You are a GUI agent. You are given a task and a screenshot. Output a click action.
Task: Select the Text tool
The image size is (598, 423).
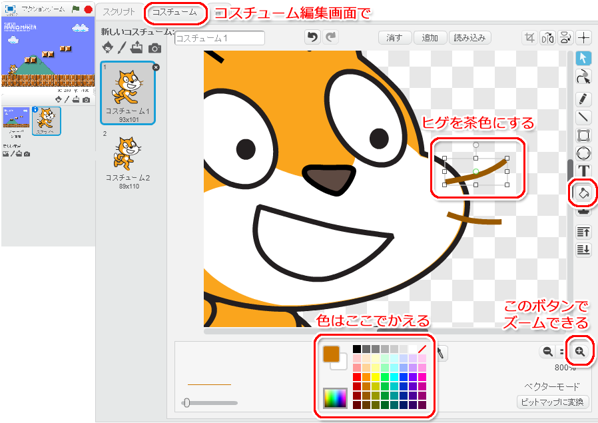point(583,171)
